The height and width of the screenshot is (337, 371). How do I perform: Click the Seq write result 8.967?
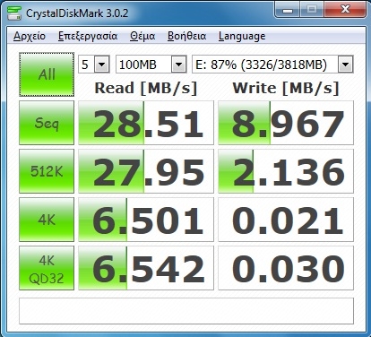point(286,123)
